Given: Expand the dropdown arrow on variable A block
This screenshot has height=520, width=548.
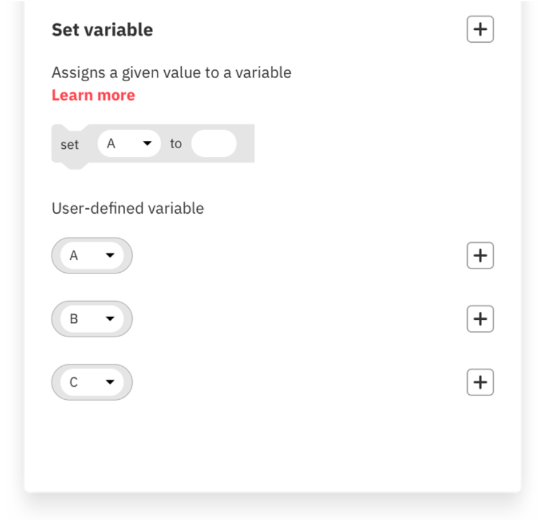Looking at the screenshot, I should (110, 256).
